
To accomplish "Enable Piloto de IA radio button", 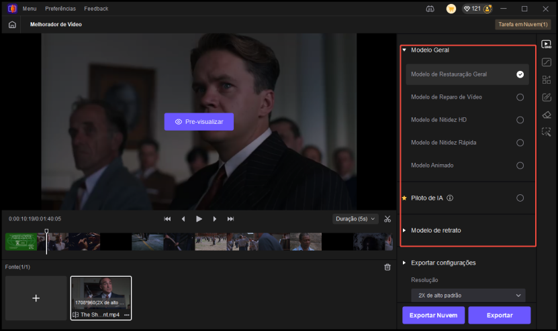I will point(520,198).
